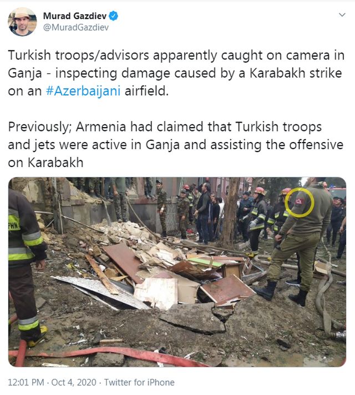Click the firefighter's FHN jacket label in photo
The width and height of the screenshot is (355, 395).
14,225
